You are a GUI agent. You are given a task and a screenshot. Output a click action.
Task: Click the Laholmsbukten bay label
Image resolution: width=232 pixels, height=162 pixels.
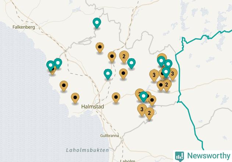point(88,150)
